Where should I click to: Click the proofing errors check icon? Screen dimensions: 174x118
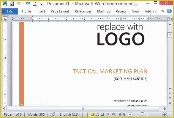click(x=52, y=114)
